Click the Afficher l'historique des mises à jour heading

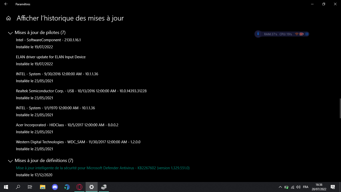(70, 18)
